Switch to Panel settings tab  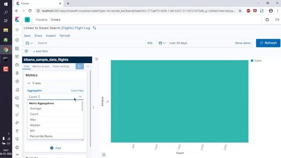coord(61,66)
